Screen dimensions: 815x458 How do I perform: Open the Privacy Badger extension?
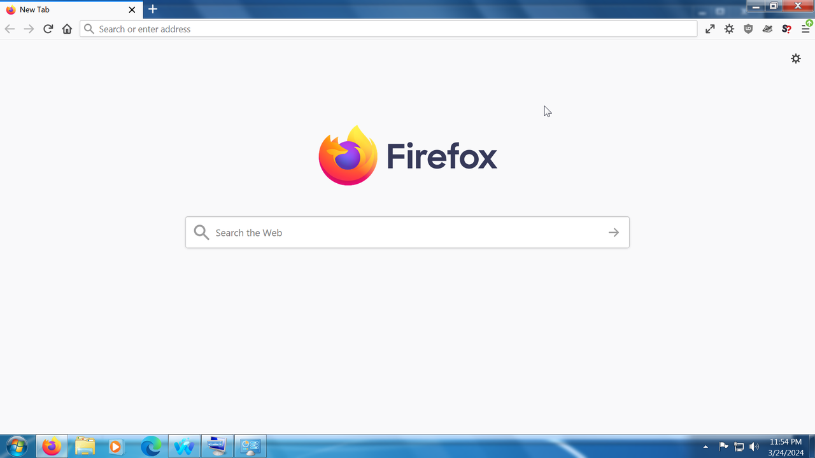click(x=767, y=29)
